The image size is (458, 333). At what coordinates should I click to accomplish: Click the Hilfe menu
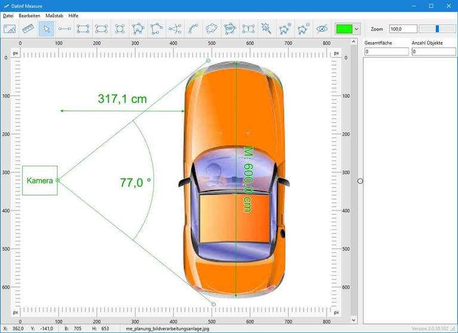73,15
